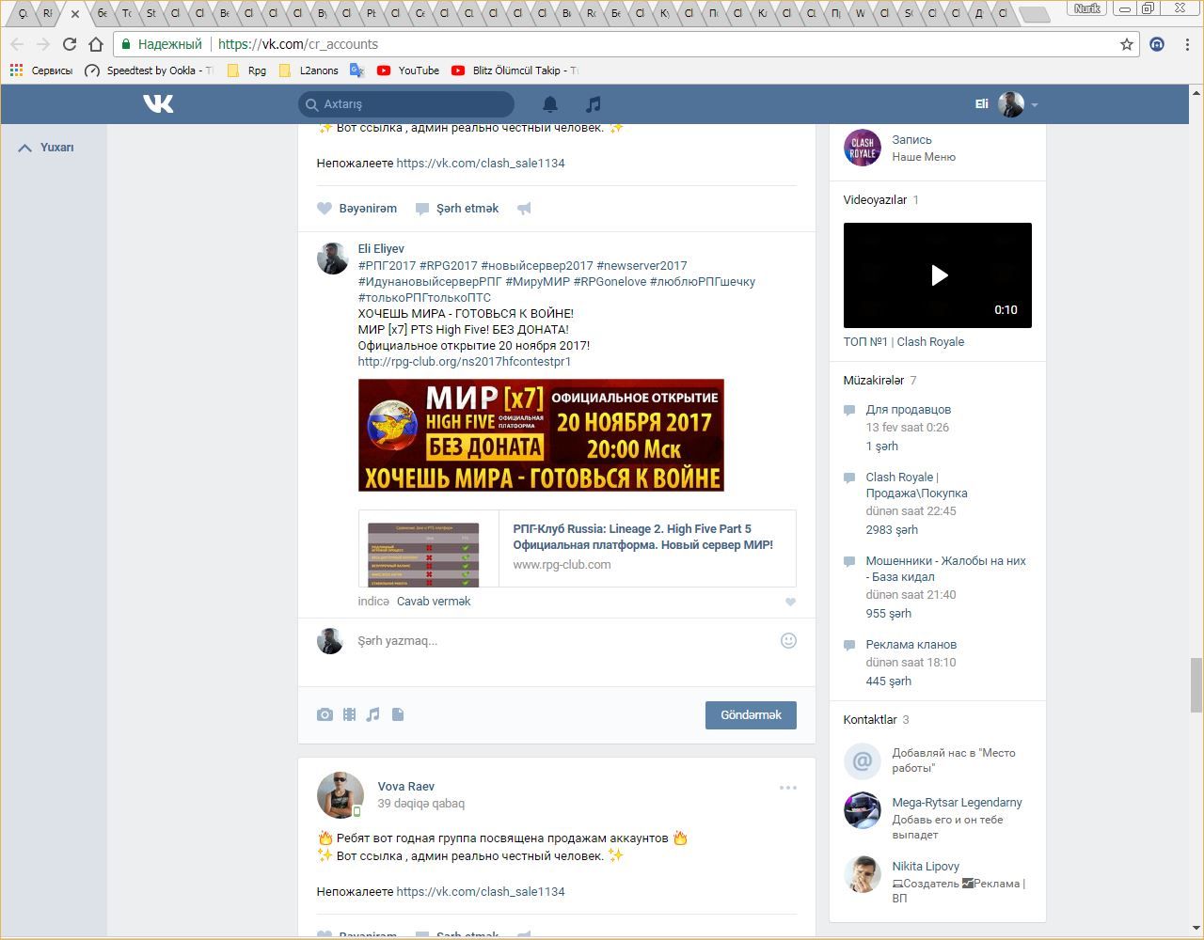Open Vova Raev post options three dots
Image resolution: width=1204 pixels, height=940 pixels.
point(788,788)
